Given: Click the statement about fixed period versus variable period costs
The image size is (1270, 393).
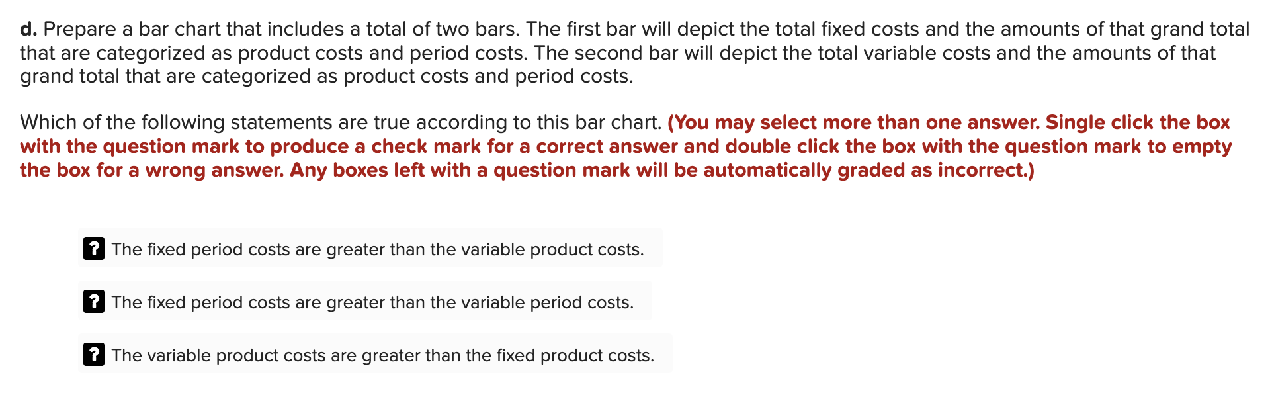Looking at the screenshot, I should coord(372,302).
